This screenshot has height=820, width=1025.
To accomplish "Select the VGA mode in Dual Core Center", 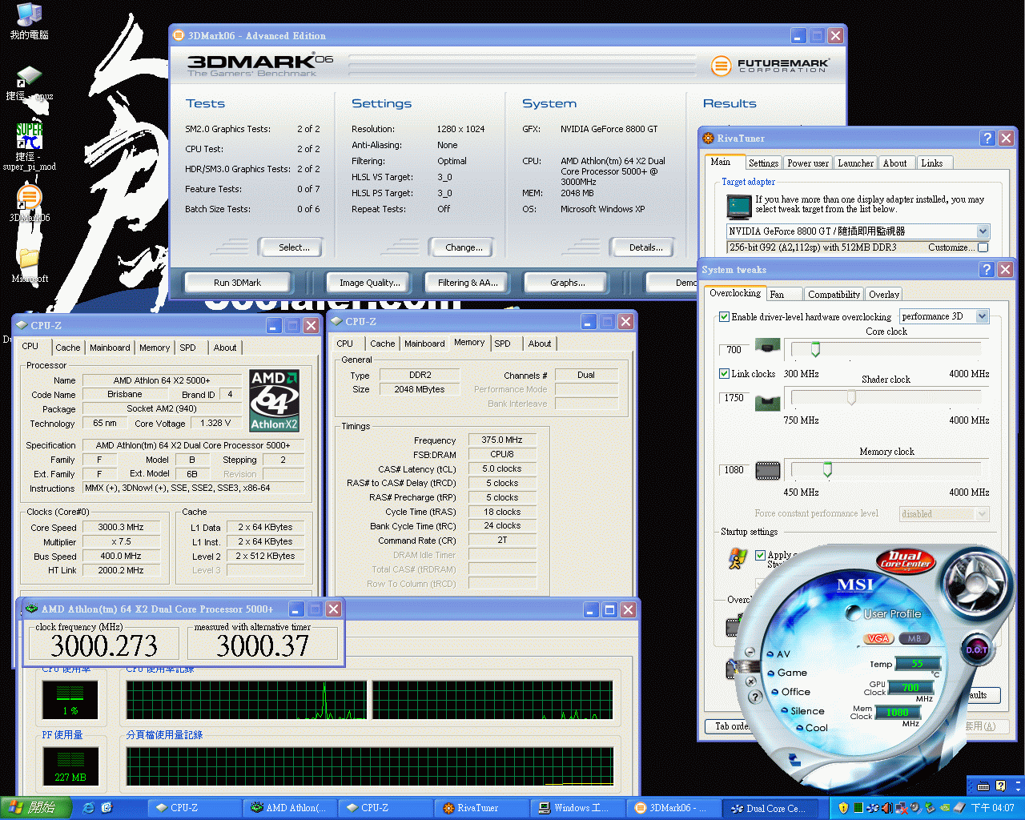I will (878, 638).
